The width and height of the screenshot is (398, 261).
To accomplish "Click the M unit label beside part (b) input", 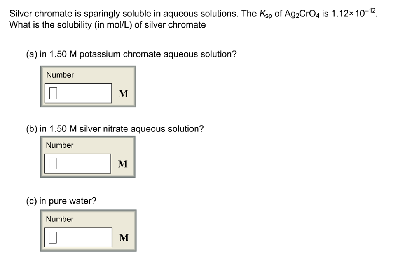I will (123, 163).
